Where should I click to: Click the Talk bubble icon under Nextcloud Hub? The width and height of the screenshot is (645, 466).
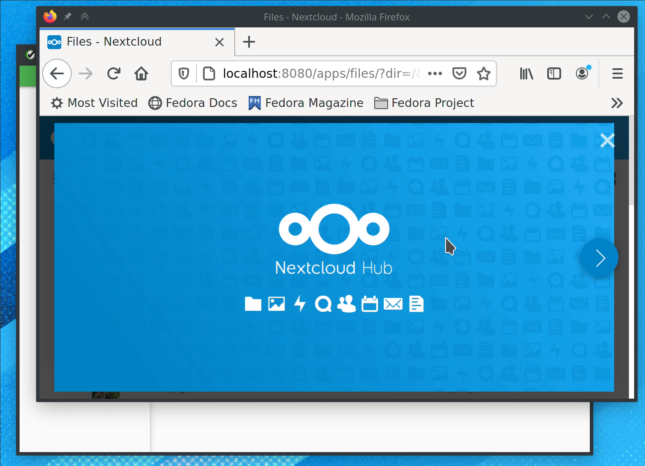click(x=323, y=304)
